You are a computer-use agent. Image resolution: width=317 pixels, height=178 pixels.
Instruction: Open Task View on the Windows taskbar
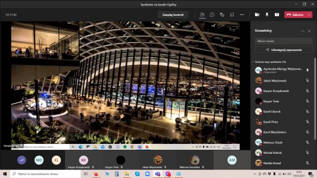(x=86, y=174)
